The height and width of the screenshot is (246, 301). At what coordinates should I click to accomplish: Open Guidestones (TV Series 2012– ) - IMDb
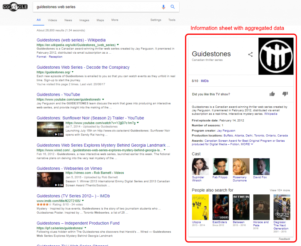73,196
